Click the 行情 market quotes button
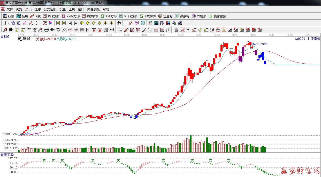Screen dimensions: 321x177 (x=9, y=16)
